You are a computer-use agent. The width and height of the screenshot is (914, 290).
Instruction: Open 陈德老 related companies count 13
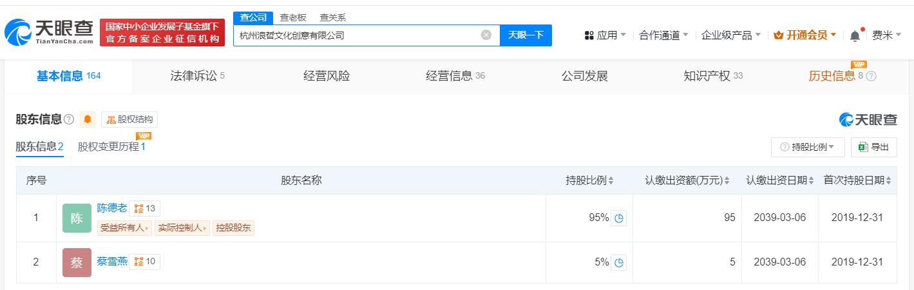145,208
